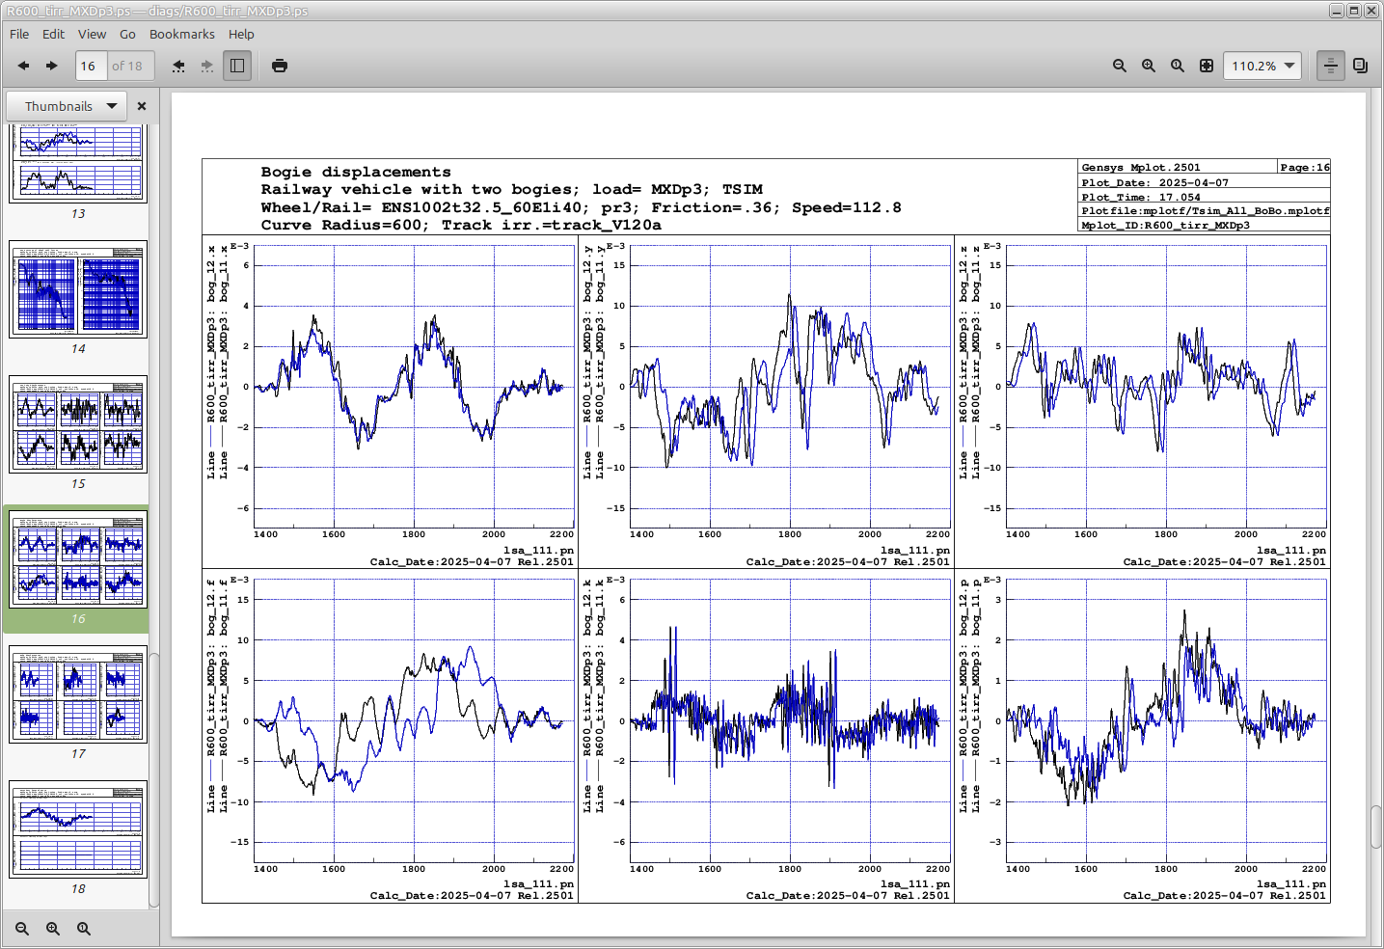Click the document vertical scrollbar handle
This screenshot has height=949, width=1384.
coord(1376,827)
